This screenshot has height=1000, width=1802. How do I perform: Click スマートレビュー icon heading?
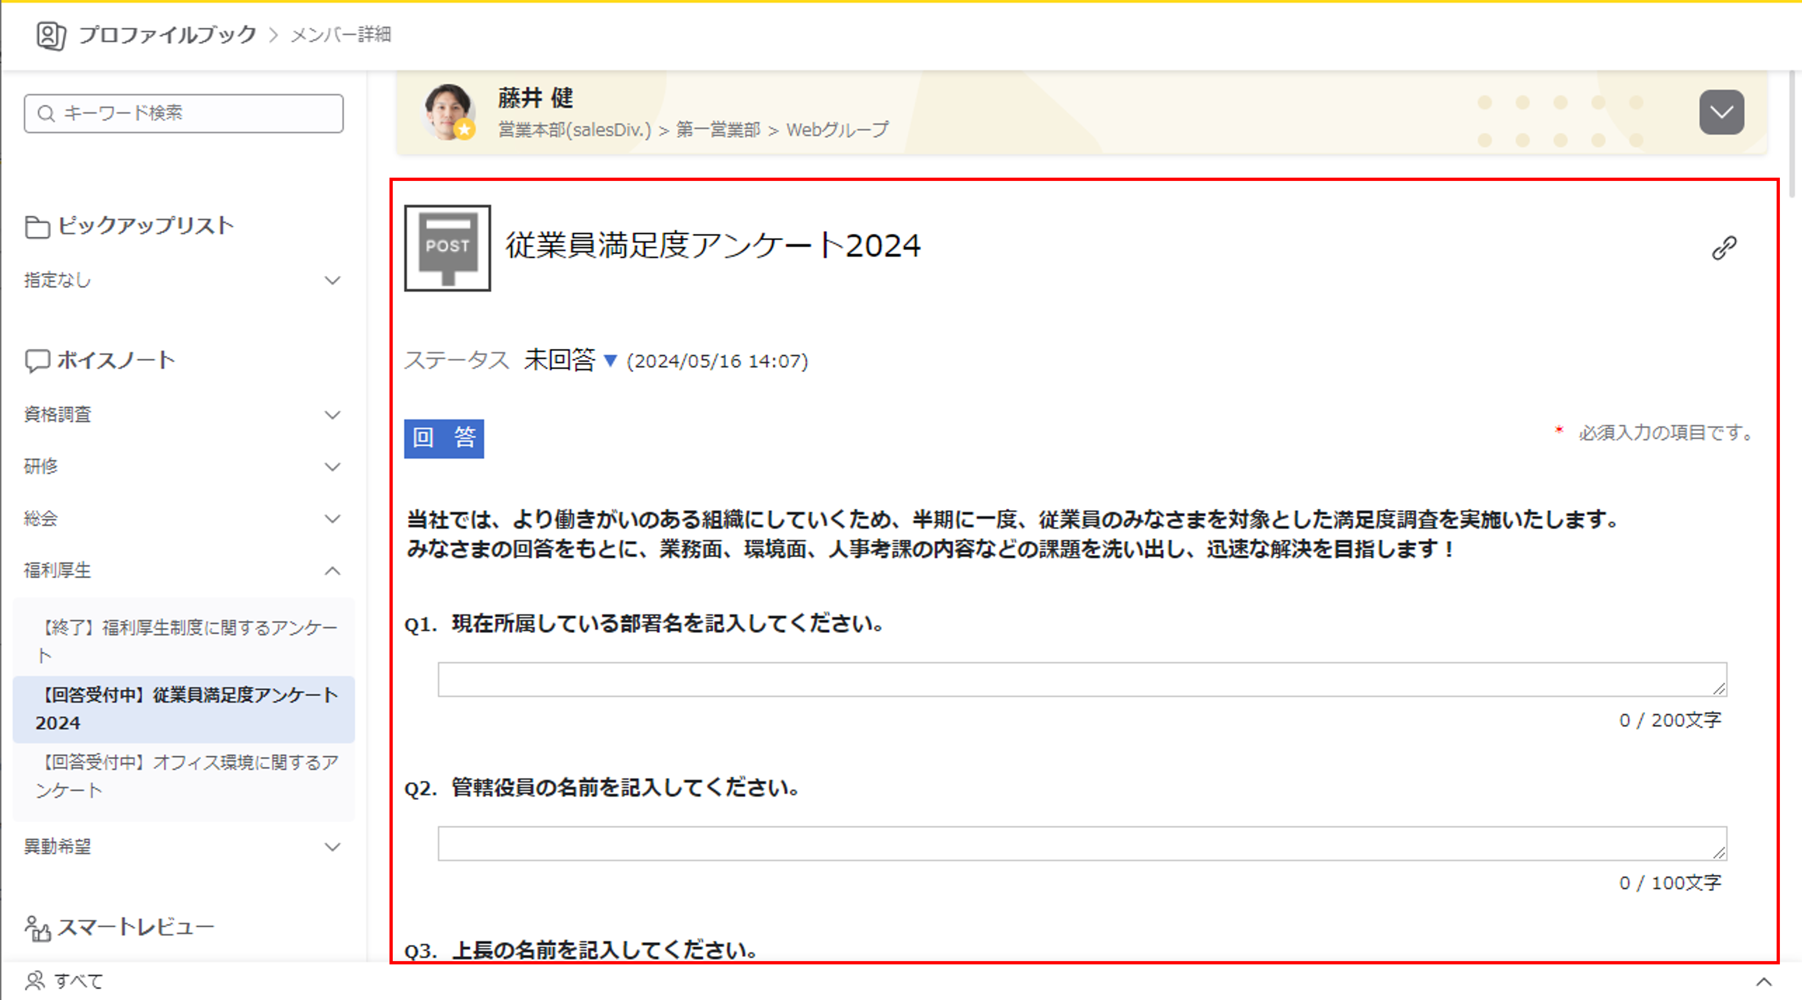tap(38, 929)
